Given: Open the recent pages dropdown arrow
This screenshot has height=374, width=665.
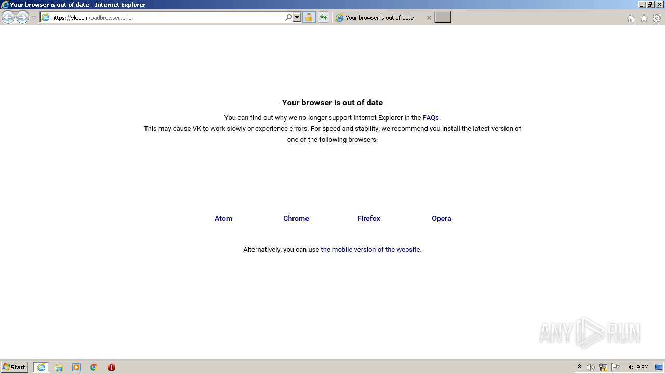Looking at the screenshot, I should pyautogui.click(x=34, y=18).
